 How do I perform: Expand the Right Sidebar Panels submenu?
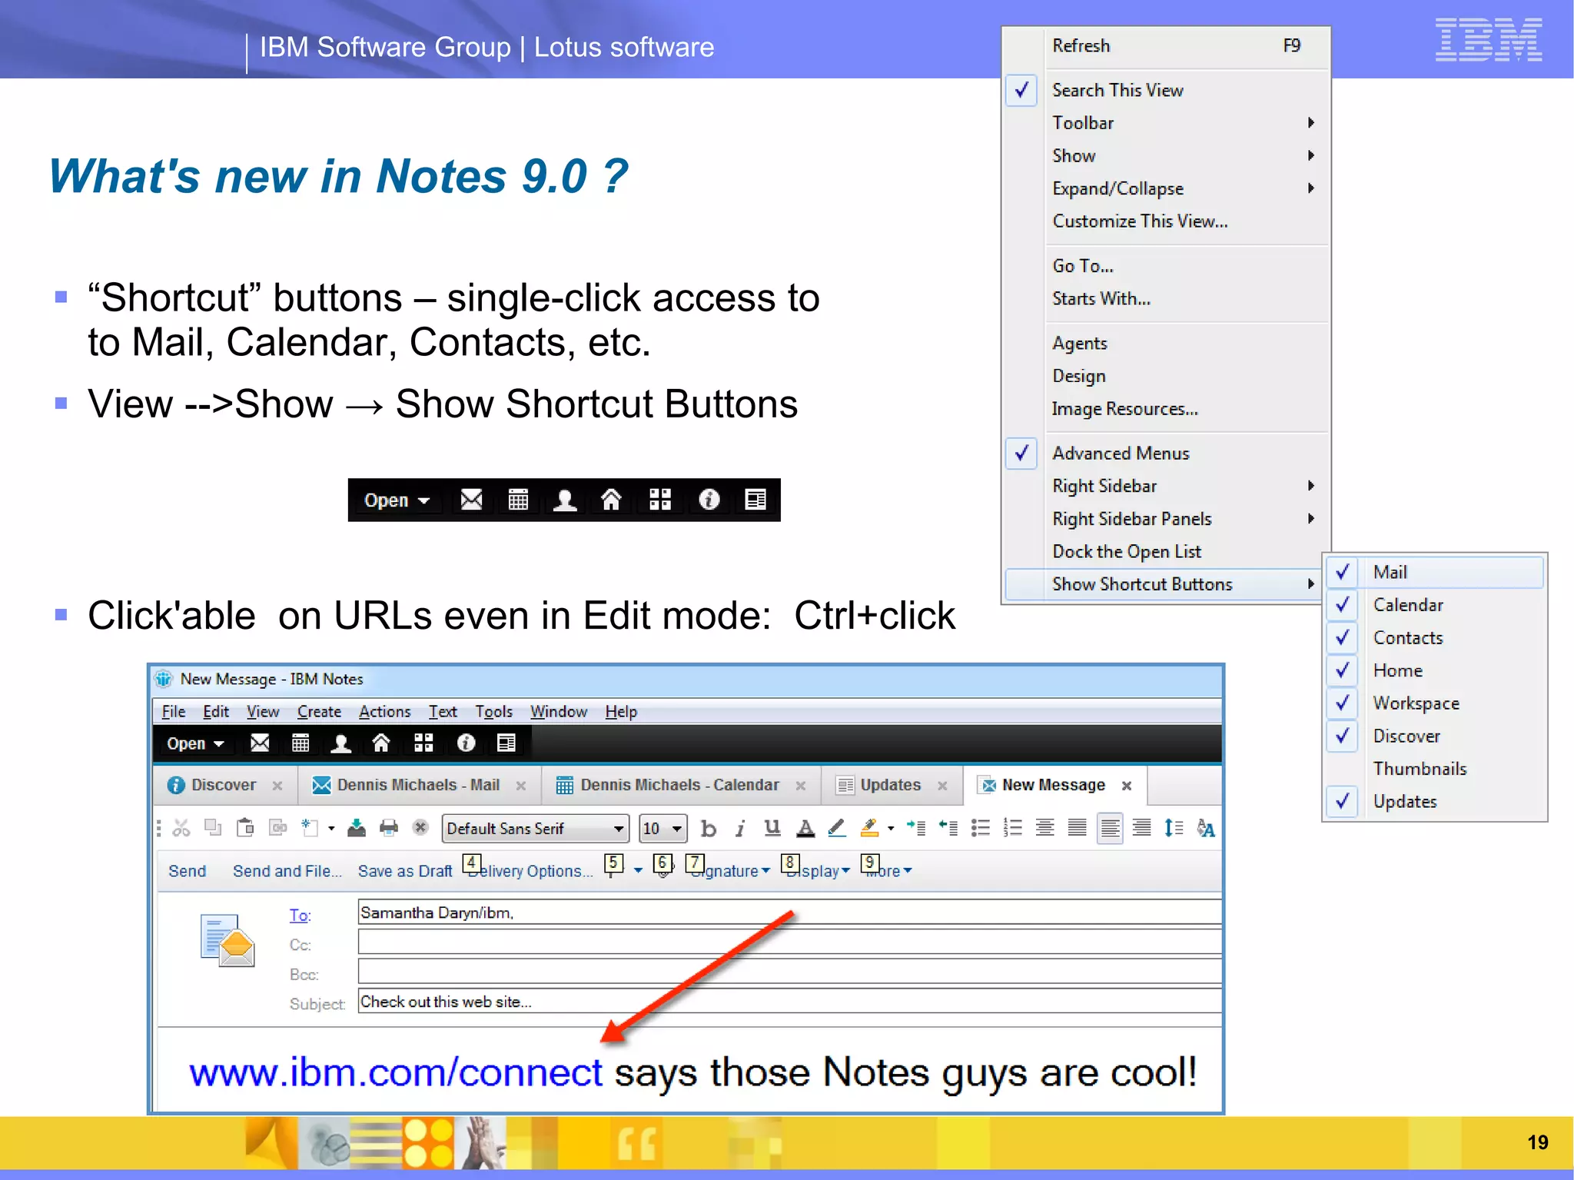tap(1167, 519)
